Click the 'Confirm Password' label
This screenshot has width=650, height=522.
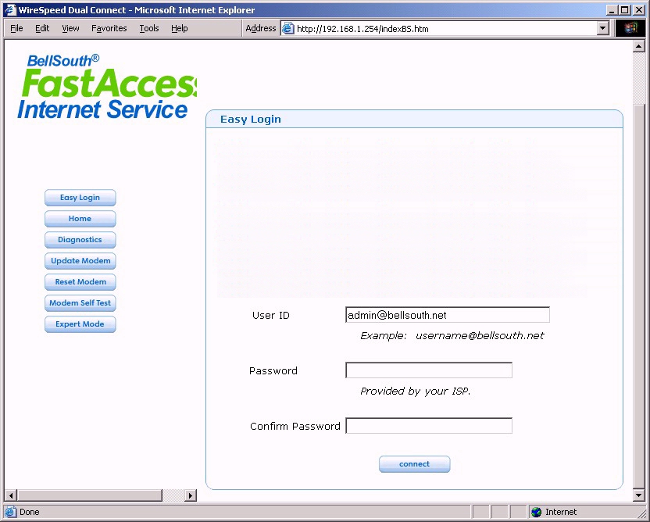tap(295, 426)
